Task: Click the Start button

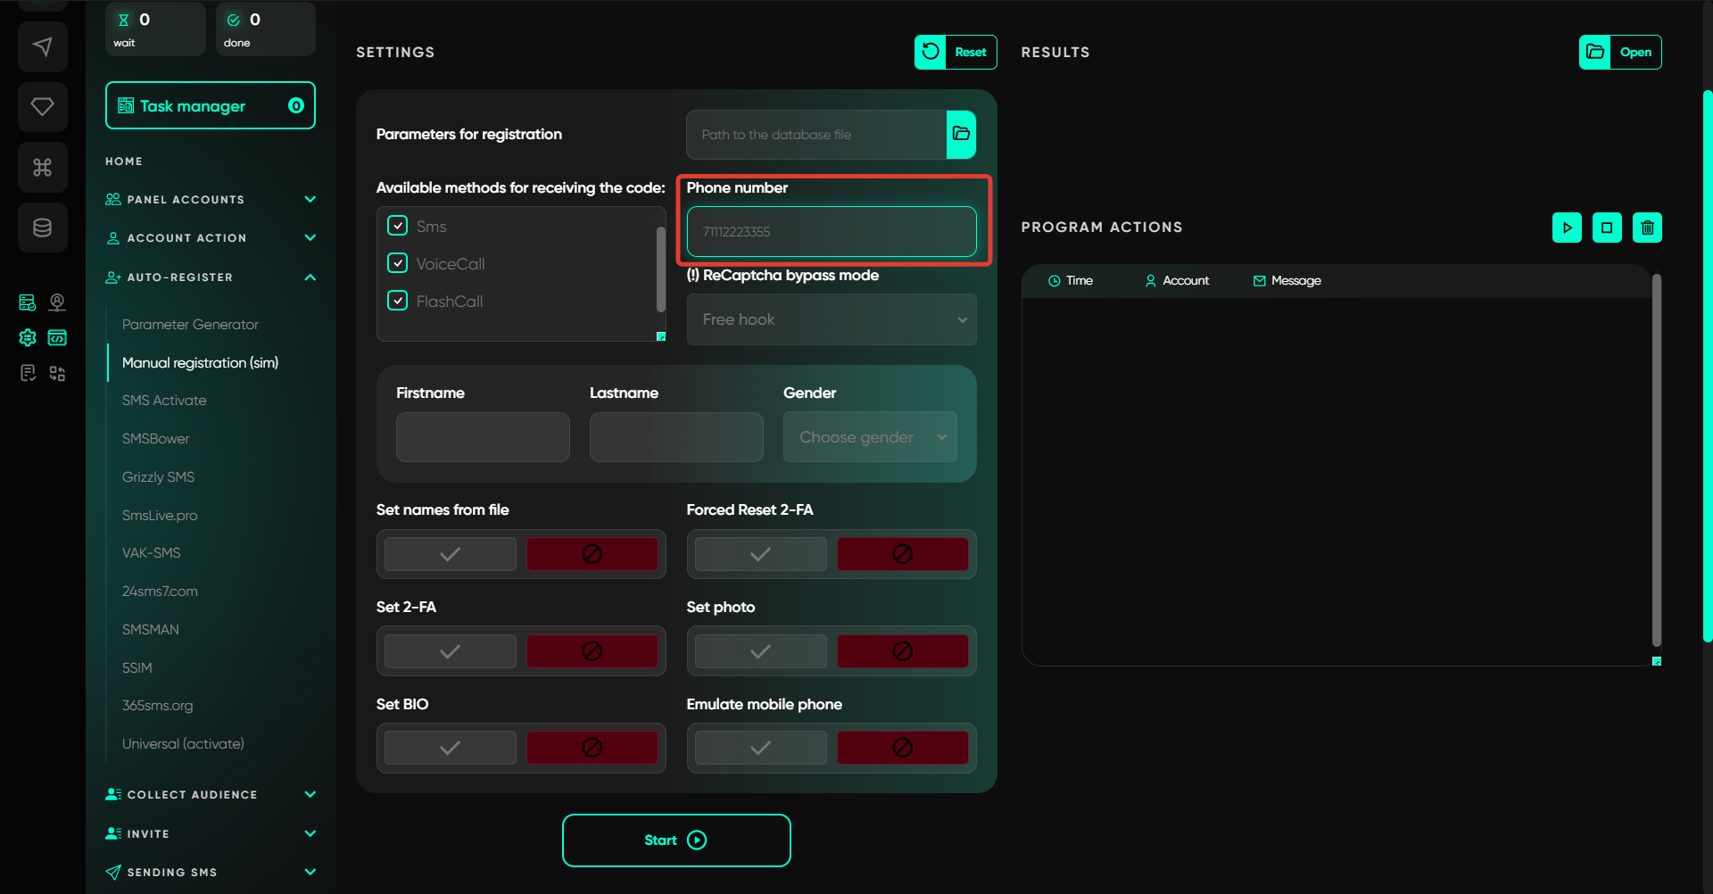Action: [x=676, y=840]
